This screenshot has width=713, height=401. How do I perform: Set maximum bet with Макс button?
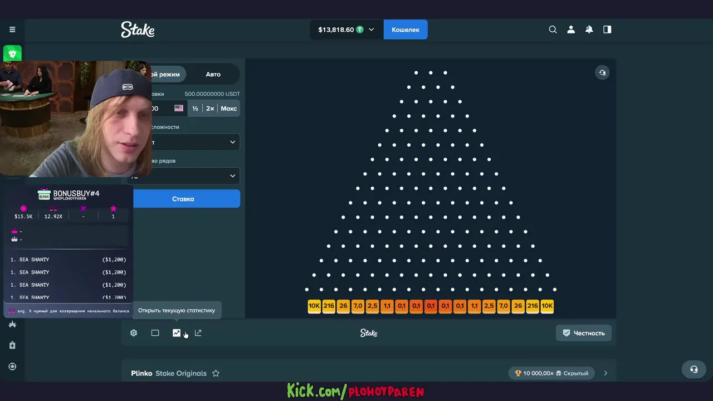tap(229, 109)
